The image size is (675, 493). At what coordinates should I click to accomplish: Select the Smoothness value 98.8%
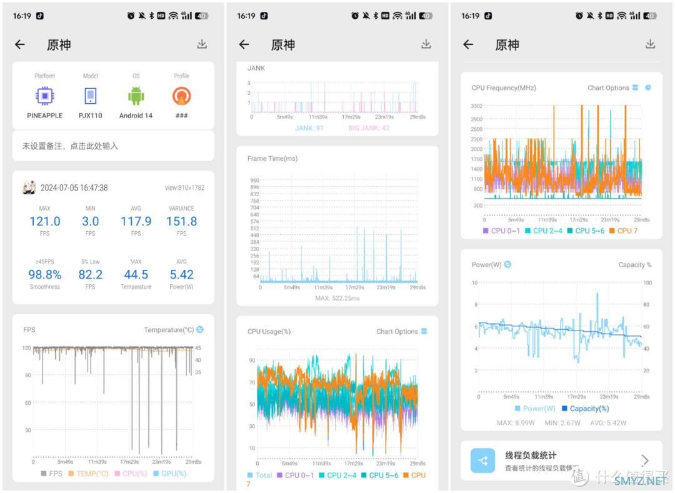[45, 274]
